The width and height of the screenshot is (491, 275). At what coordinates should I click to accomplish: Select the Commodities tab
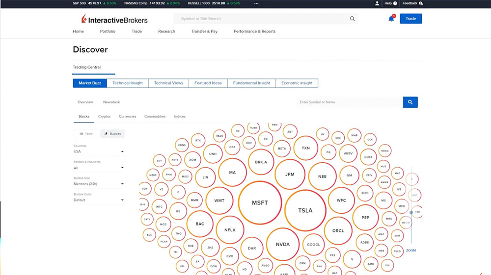pos(155,116)
